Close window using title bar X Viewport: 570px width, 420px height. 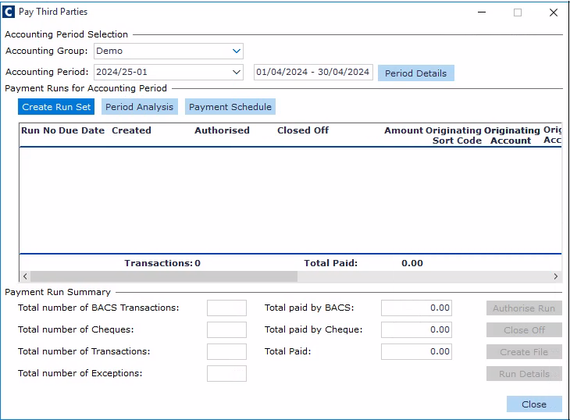coord(554,12)
